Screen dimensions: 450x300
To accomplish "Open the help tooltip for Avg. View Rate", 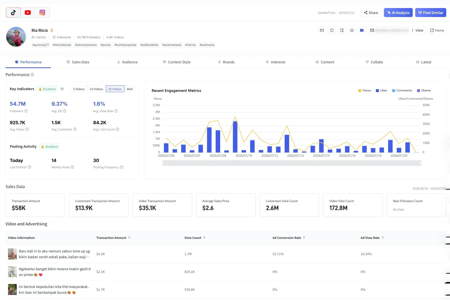I will pyautogui.click(x=116, y=111).
